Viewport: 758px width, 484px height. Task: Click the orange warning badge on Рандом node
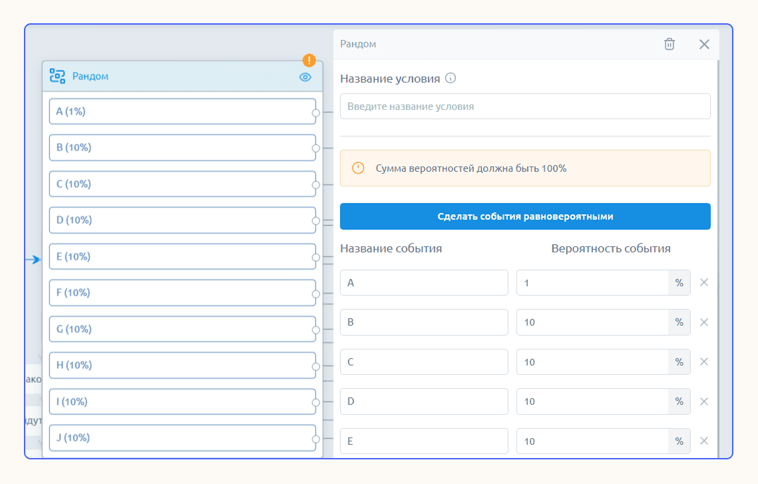pos(309,61)
